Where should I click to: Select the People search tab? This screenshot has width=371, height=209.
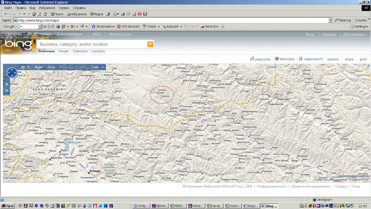tap(64, 51)
